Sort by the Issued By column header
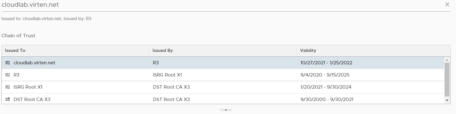This screenshot has width=456, height=114. click(x=163, y=51)
